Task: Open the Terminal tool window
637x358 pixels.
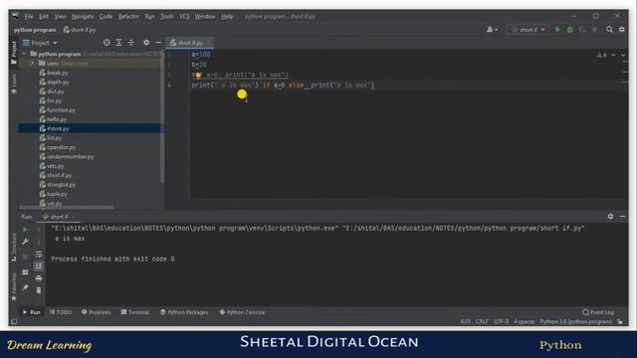Action: click(x=135, y=312)
